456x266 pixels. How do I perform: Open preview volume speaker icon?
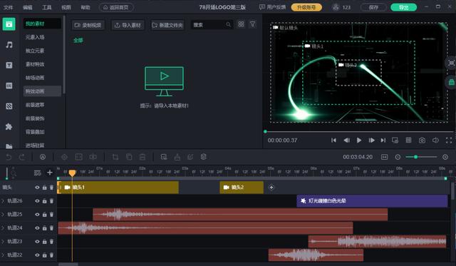coord(435,140)
